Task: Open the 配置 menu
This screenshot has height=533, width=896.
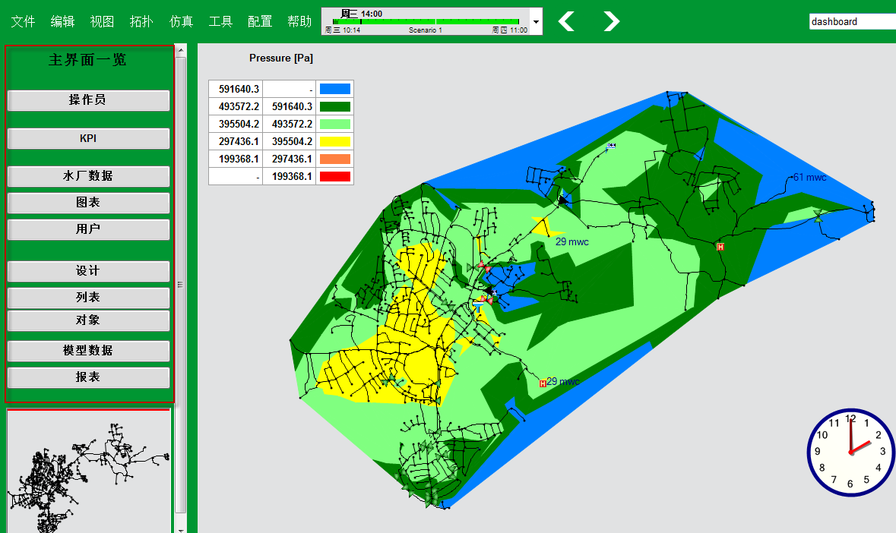Action: click(260, 21)
